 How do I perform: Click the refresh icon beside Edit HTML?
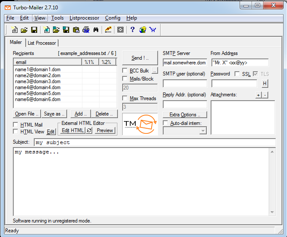click(x=89, y=130)
